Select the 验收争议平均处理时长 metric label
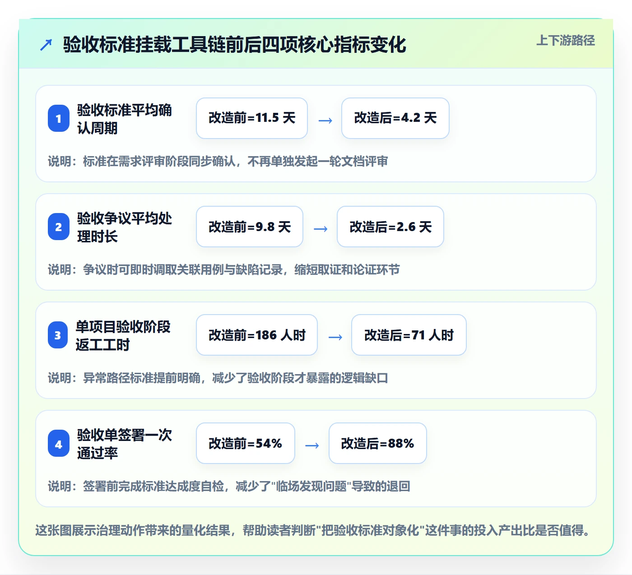 124,227
